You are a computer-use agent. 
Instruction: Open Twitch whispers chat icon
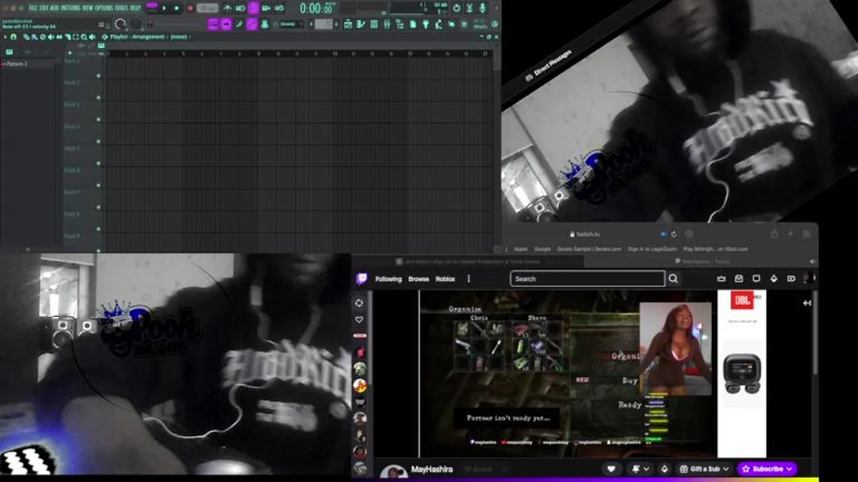pos(756,278)
